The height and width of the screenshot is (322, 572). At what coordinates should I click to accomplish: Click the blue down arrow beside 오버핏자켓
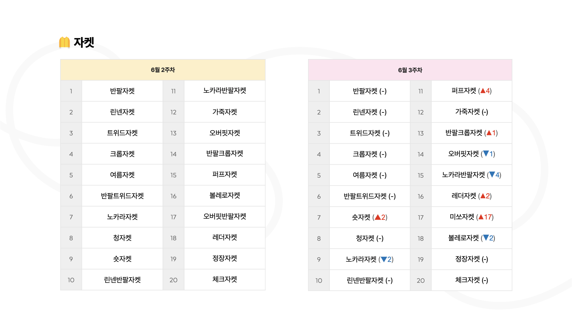click(x=486, y=154)
